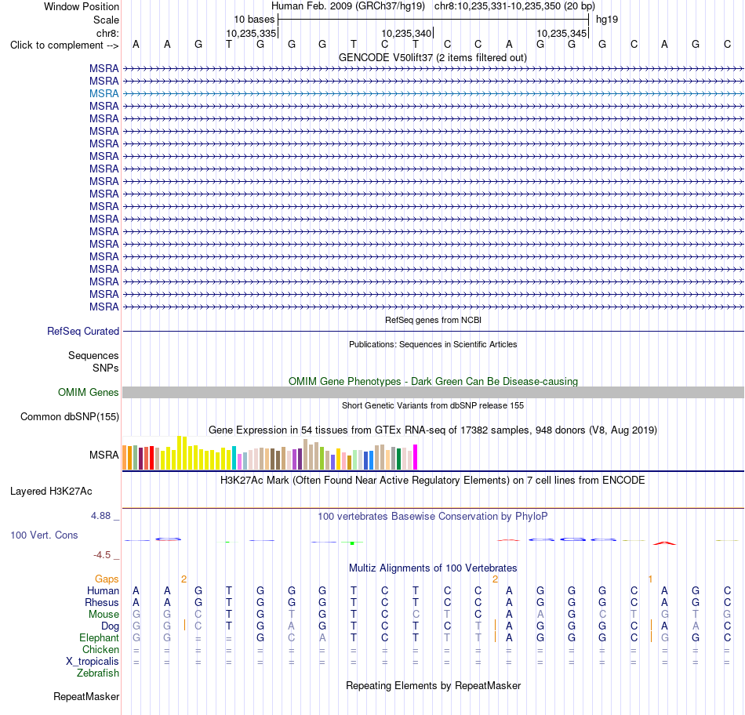Click the 'Human Feb. 2009 (GRCh37/hg19)' assembly text
745x715 pixels.
tap(347, 6)
